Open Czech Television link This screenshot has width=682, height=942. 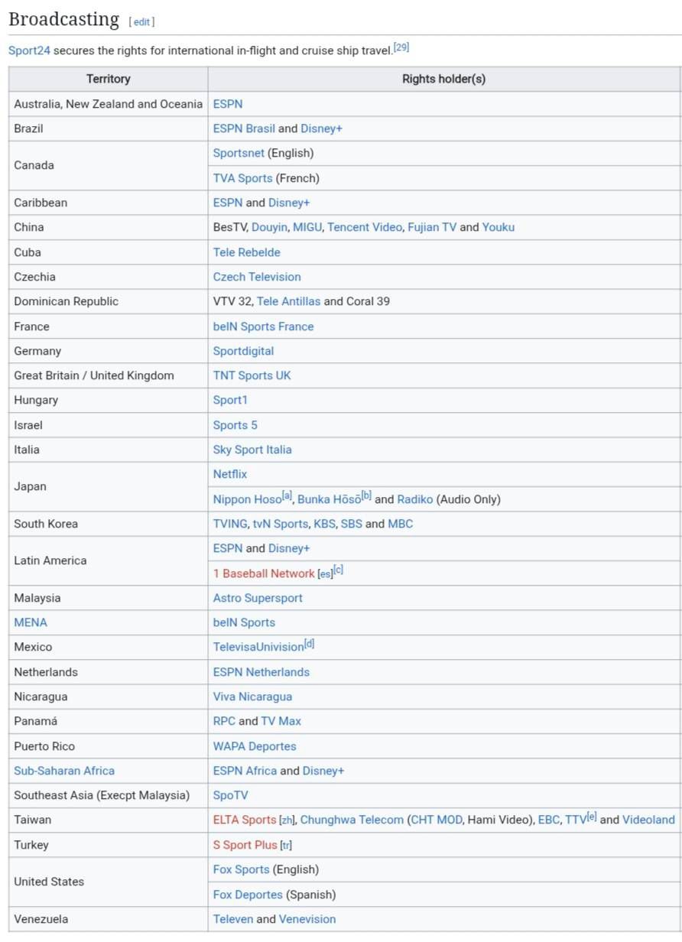pos(257,277)
